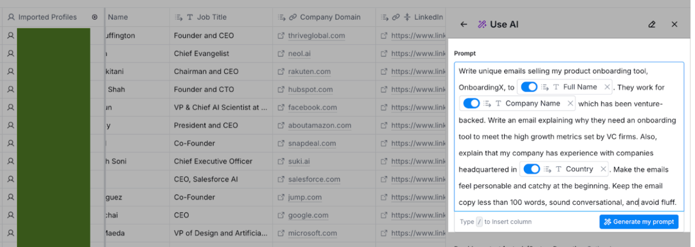Toggle the Country column switch

coord(532,169)
